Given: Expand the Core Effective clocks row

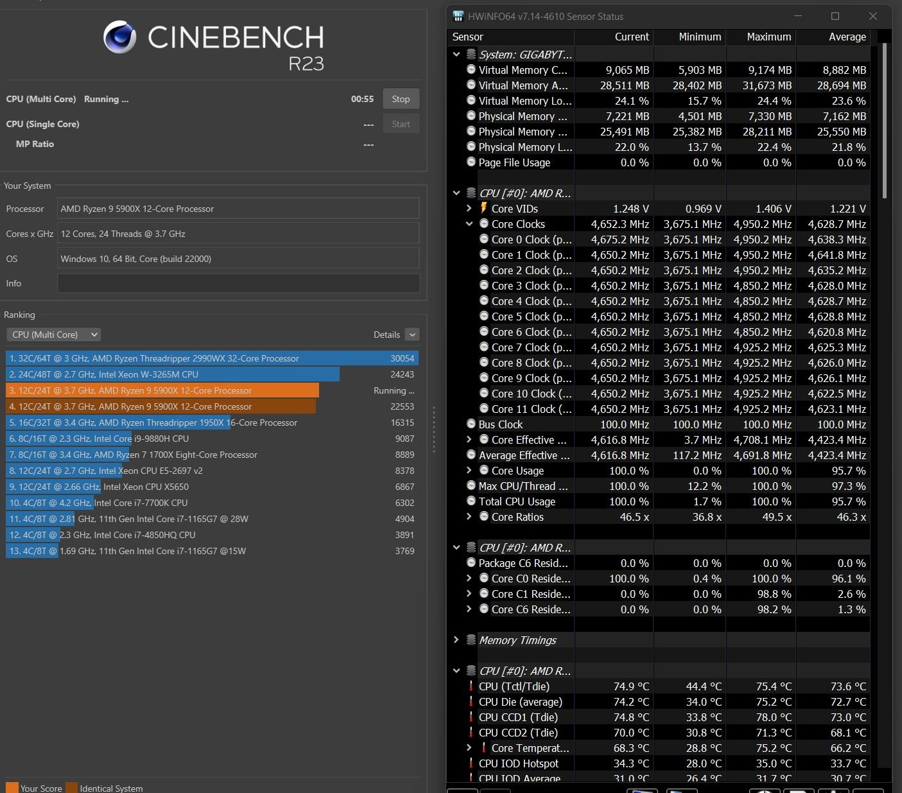Looking at the screenshot, I should point(469,439).
